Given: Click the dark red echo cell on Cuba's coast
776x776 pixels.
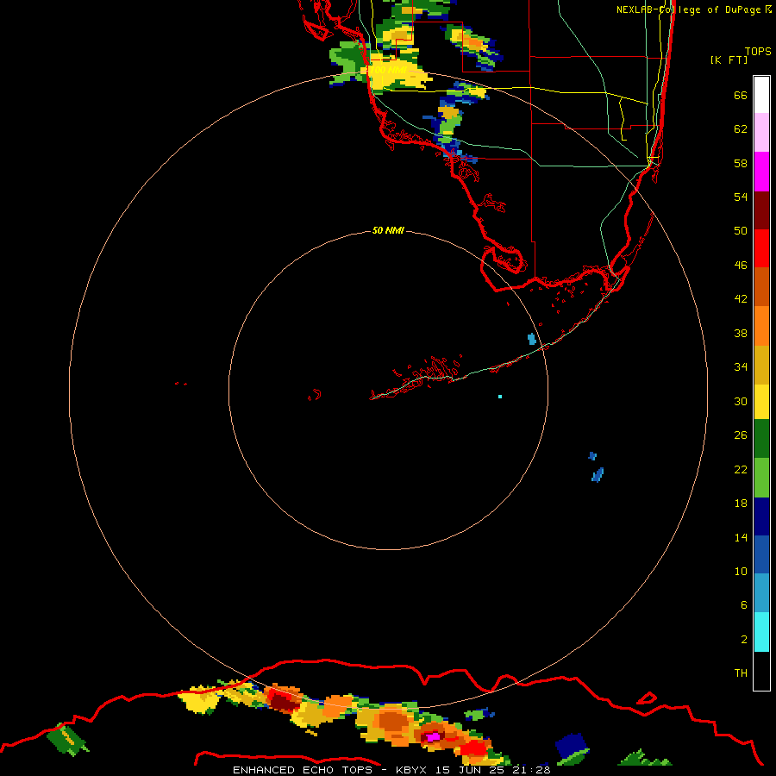Looking at the screenshot, I should coord(282,701).
